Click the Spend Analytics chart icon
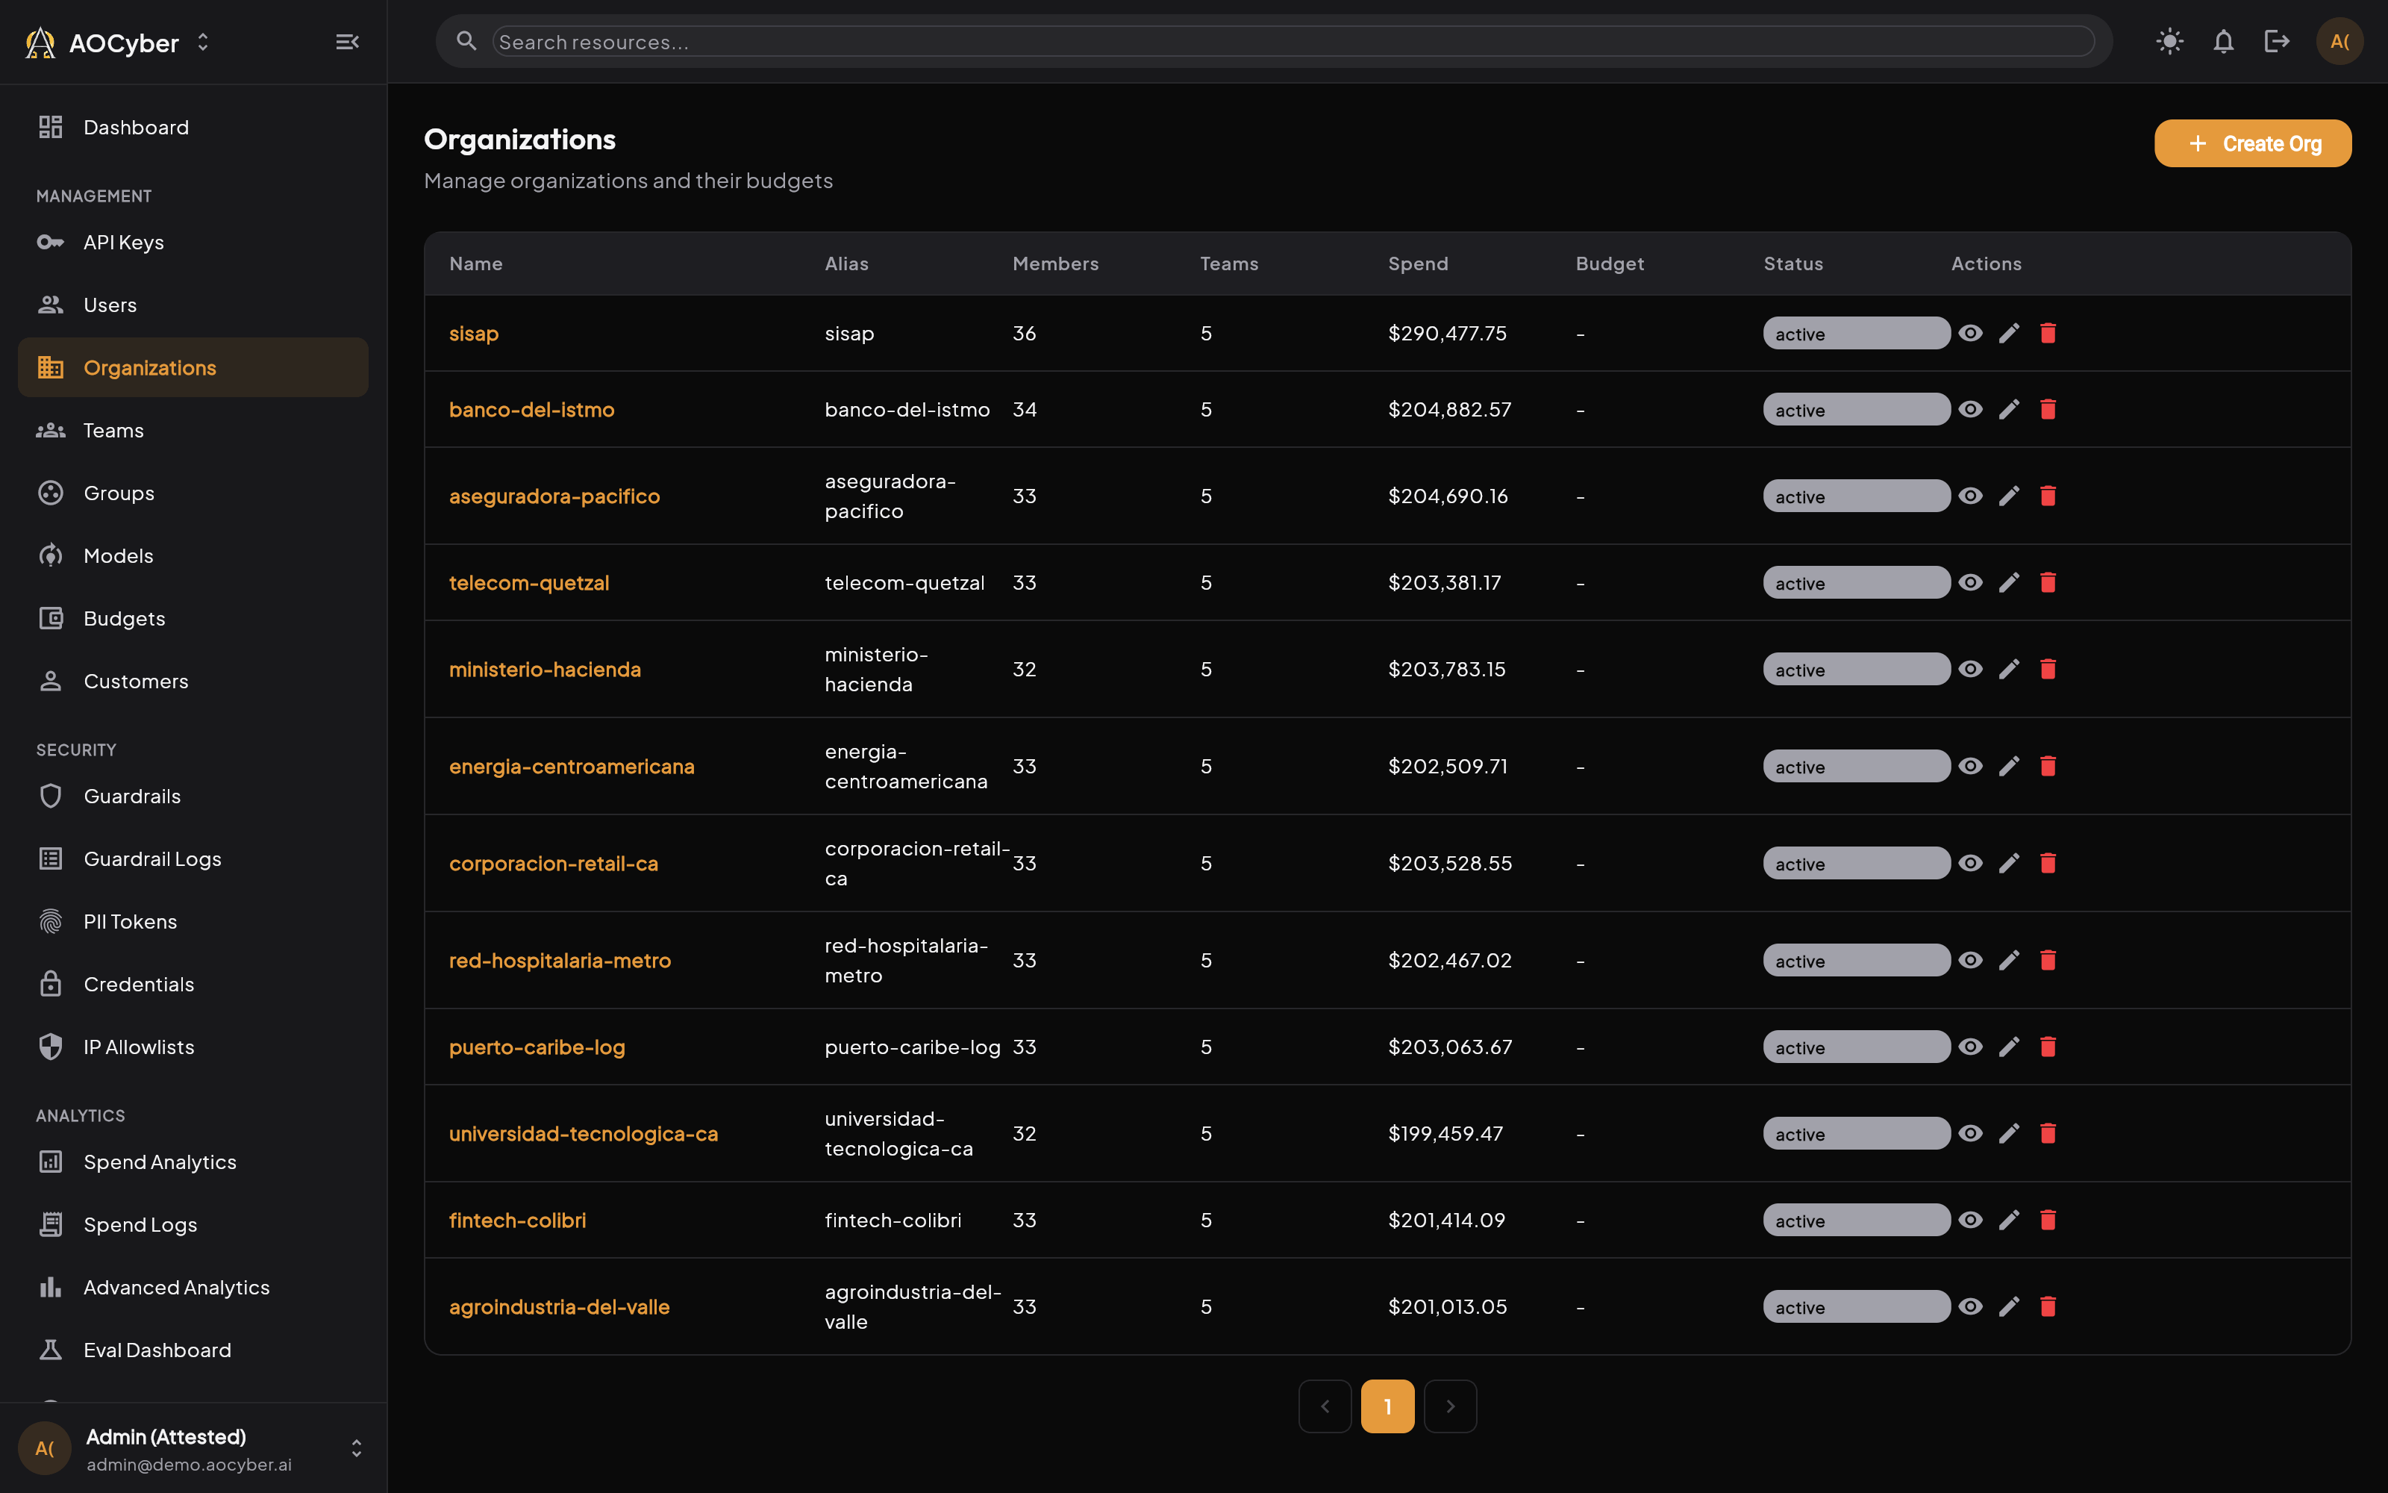This screenshot has width=2388, height=1493. coord(50,1162)
